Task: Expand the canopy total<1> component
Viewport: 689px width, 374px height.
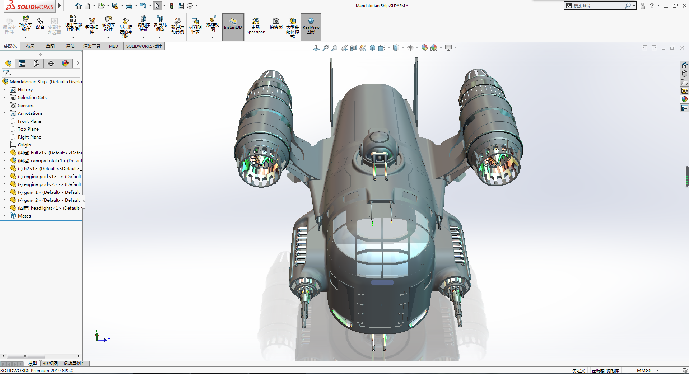Action: [x=4, y=161]
